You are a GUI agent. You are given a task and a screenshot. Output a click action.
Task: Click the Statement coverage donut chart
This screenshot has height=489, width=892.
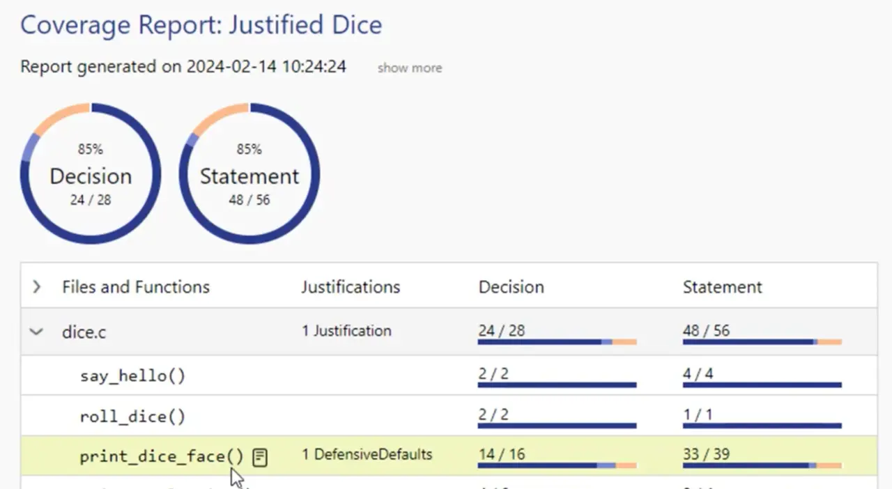click(249, 174)
